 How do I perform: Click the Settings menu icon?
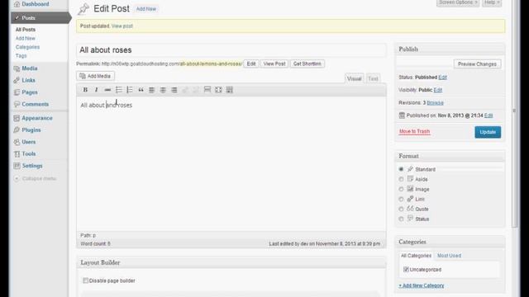coord(17,166)
